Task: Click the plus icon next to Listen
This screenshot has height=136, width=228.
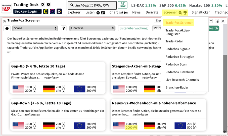Action: tap(98, 13)
